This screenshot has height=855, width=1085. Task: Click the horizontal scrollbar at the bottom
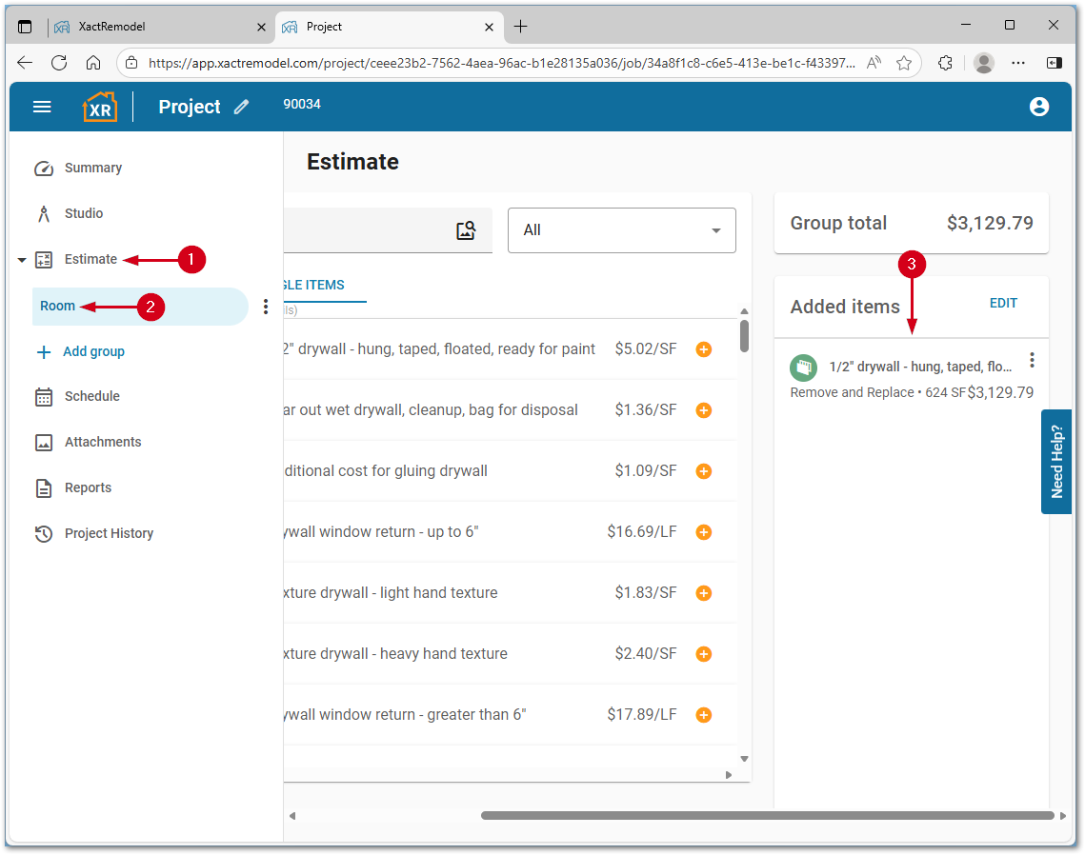pyautogui.click(x=767, y=816)
